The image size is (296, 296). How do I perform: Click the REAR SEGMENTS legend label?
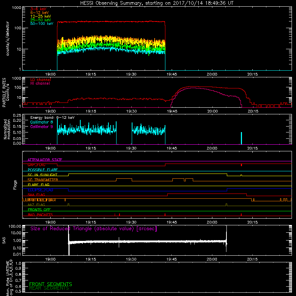point(49,288)
